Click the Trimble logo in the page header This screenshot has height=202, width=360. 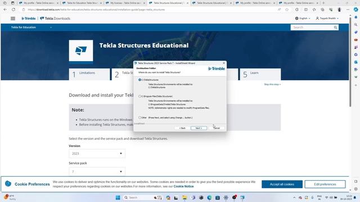pyautogui.click(x=29, y=19)
